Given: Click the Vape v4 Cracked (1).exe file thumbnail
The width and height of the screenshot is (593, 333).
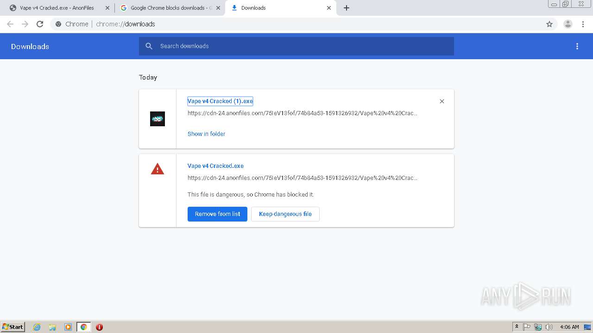Looking at the screenshot, I should (x=158, y=119).
